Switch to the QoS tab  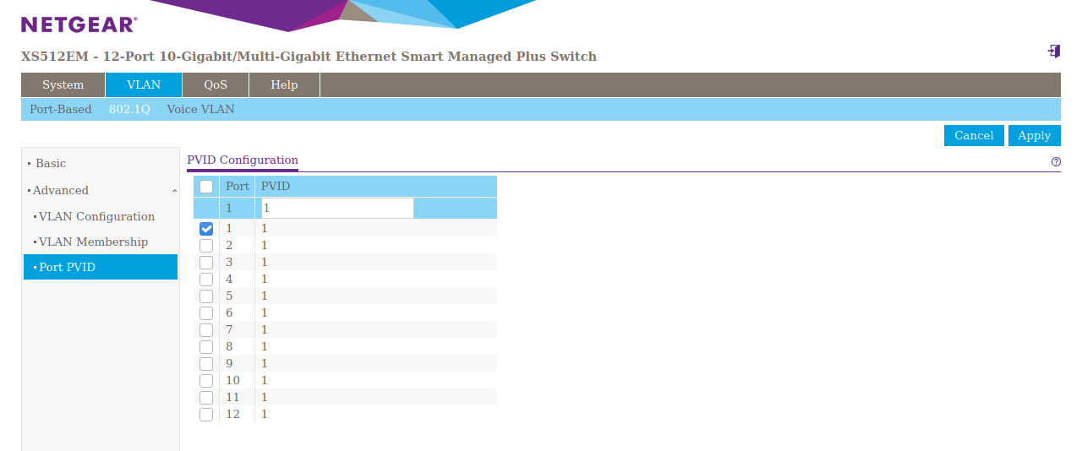click(x=216, y=85)
